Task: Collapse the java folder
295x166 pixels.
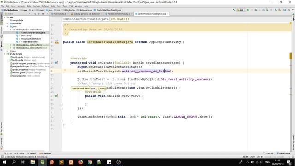Action: (x=7, y=27)
